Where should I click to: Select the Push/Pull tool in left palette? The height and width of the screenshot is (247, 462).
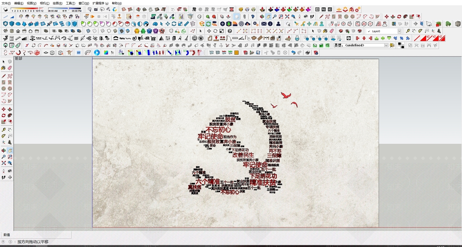(10, 109)
